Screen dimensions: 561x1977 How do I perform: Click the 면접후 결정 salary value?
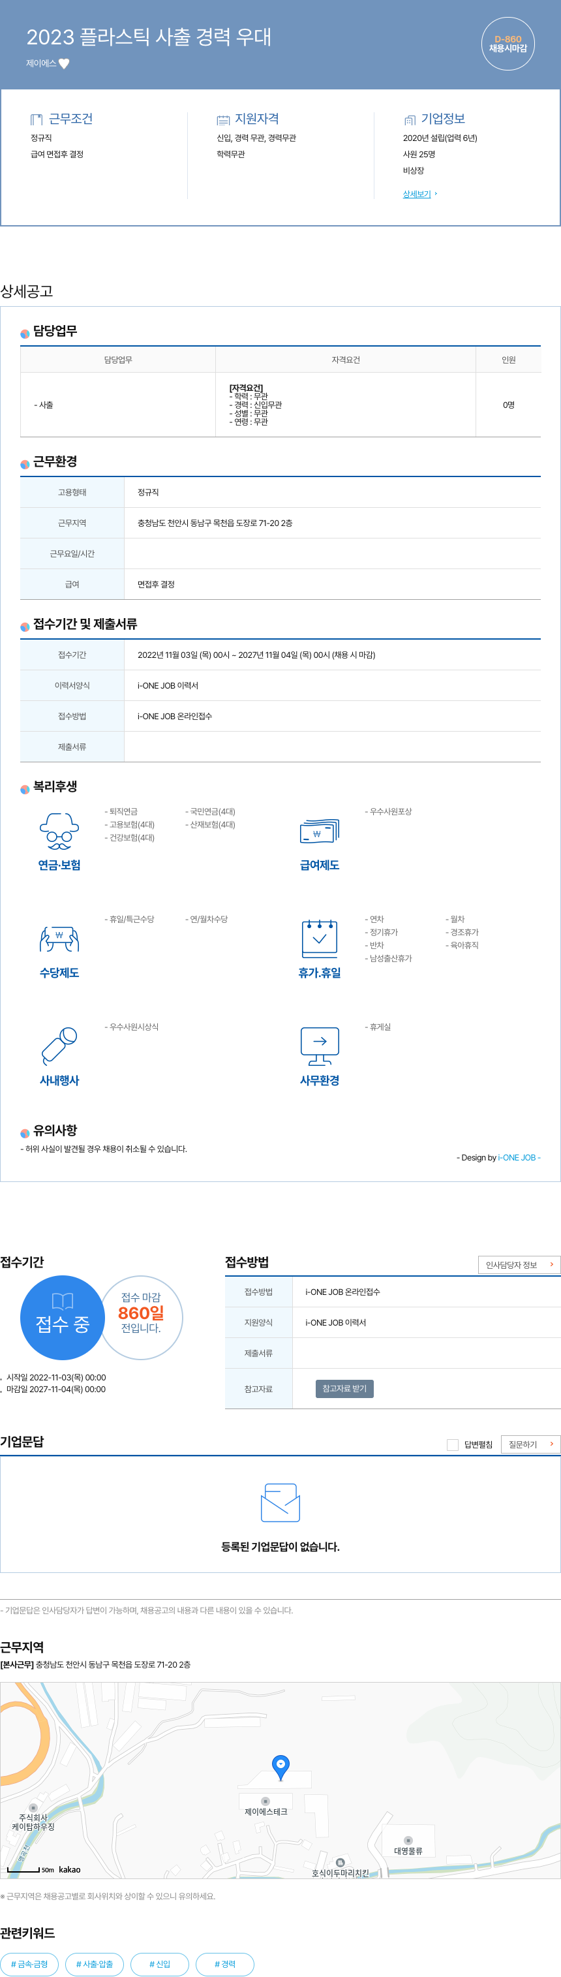156,584
